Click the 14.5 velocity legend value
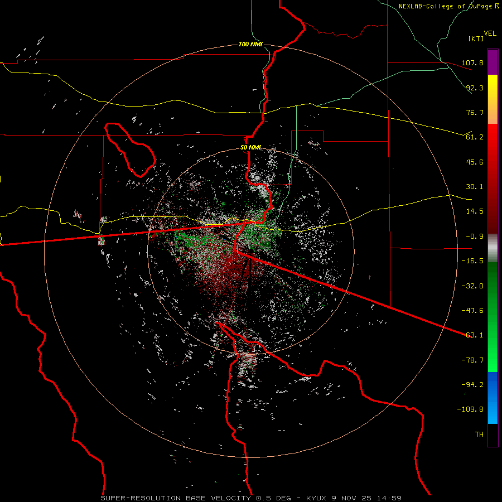 click(x=475, y=211)
